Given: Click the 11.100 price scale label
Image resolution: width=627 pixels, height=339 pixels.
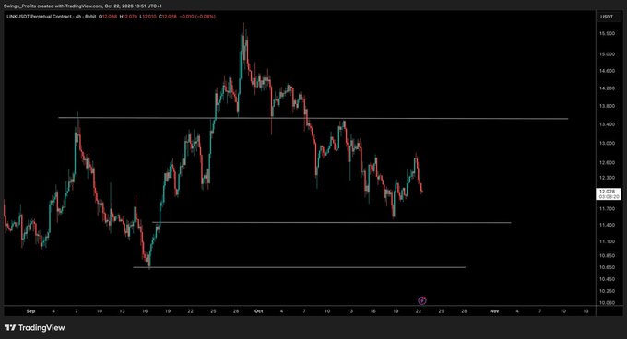Looking at the screenshot, I should [x=607, y=241].
